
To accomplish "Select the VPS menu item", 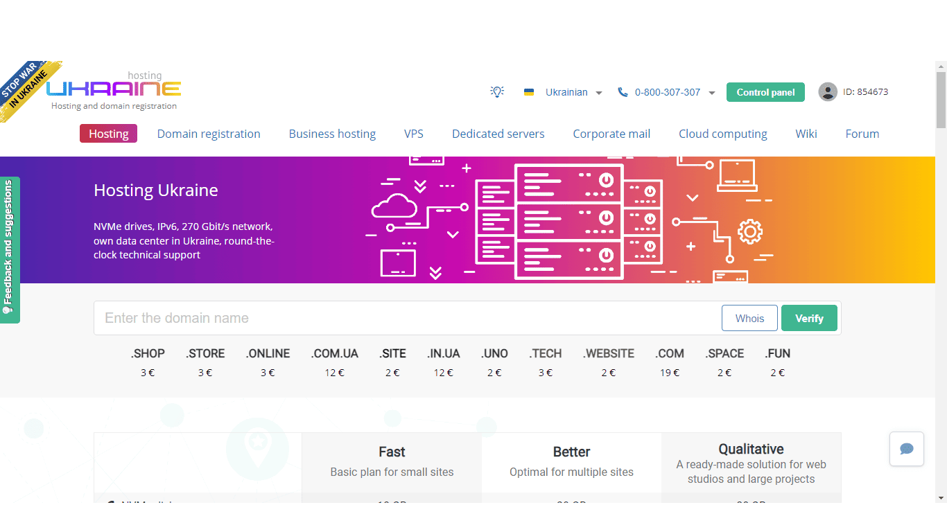I will [x=414, y=134].
